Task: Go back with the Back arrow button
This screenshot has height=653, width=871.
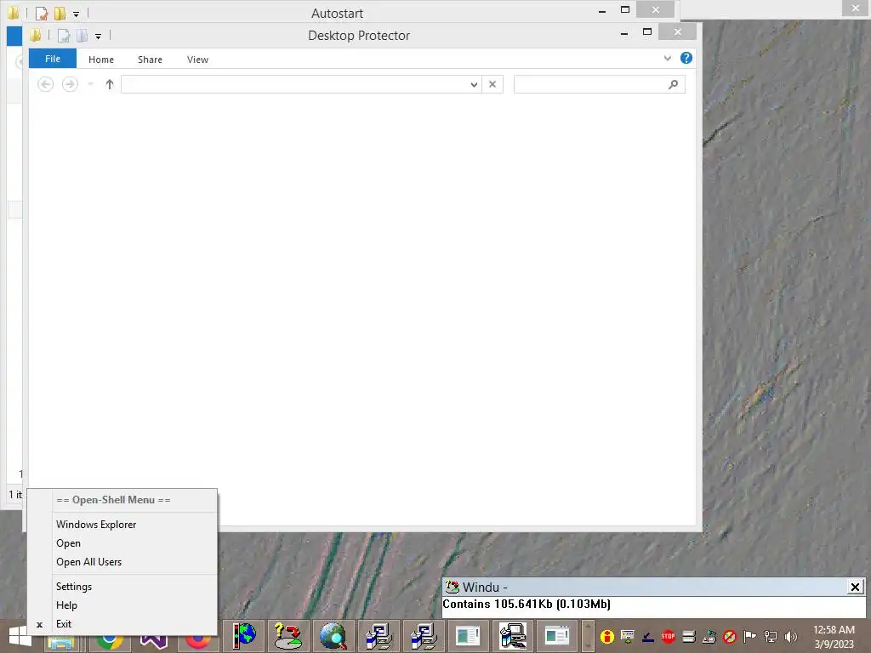Action: [46, 84]
